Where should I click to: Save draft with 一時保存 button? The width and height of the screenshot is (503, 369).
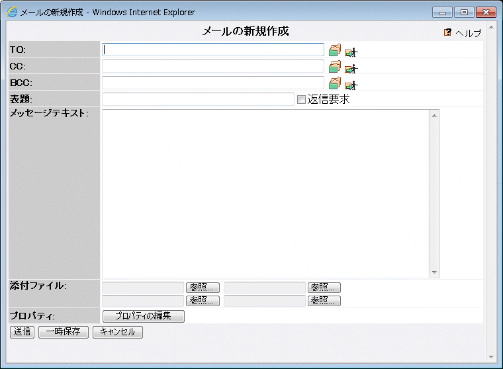click(x=64, y=332)
